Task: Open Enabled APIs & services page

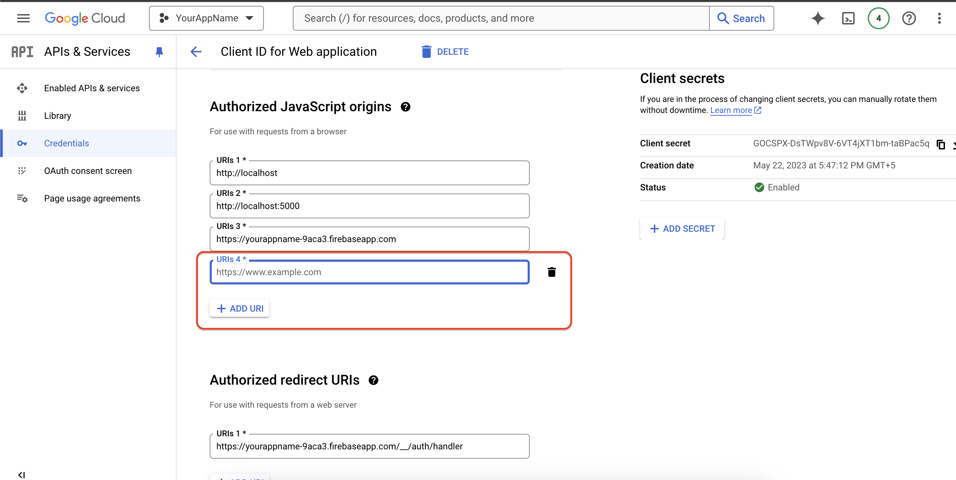Action: pyautogui.click(x=92, y=88)
